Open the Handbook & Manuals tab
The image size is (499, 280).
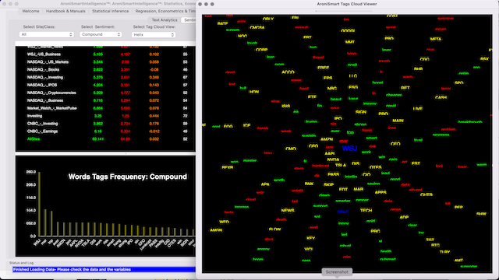[65, 11]
